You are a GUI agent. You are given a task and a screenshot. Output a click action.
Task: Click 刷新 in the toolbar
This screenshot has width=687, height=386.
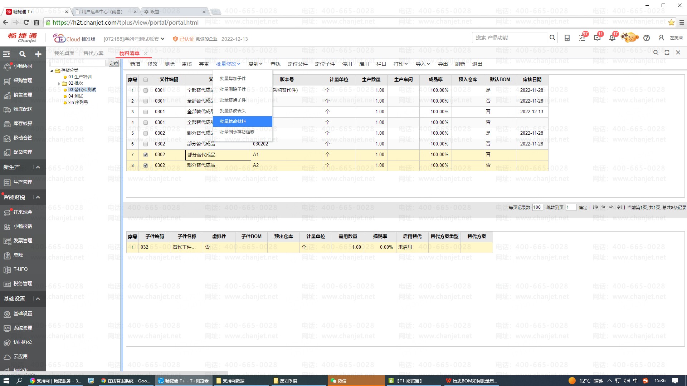[460, 64]
